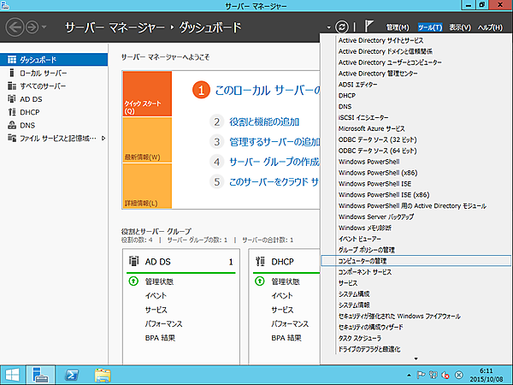Select the DHCP icon in the sidebar
Image resolution: width=513 pixels, height=385 pixels.
pyautogui.click(x=11, y=112)
